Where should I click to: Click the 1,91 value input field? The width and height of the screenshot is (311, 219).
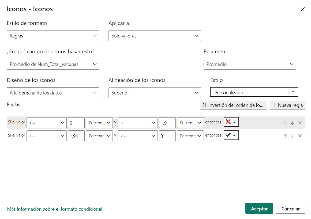click(76, 136)
